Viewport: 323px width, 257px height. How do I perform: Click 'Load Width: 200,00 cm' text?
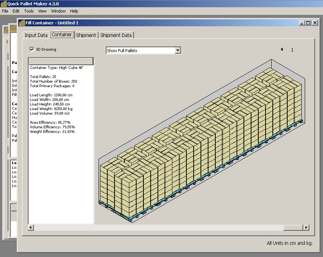(49, 99)
